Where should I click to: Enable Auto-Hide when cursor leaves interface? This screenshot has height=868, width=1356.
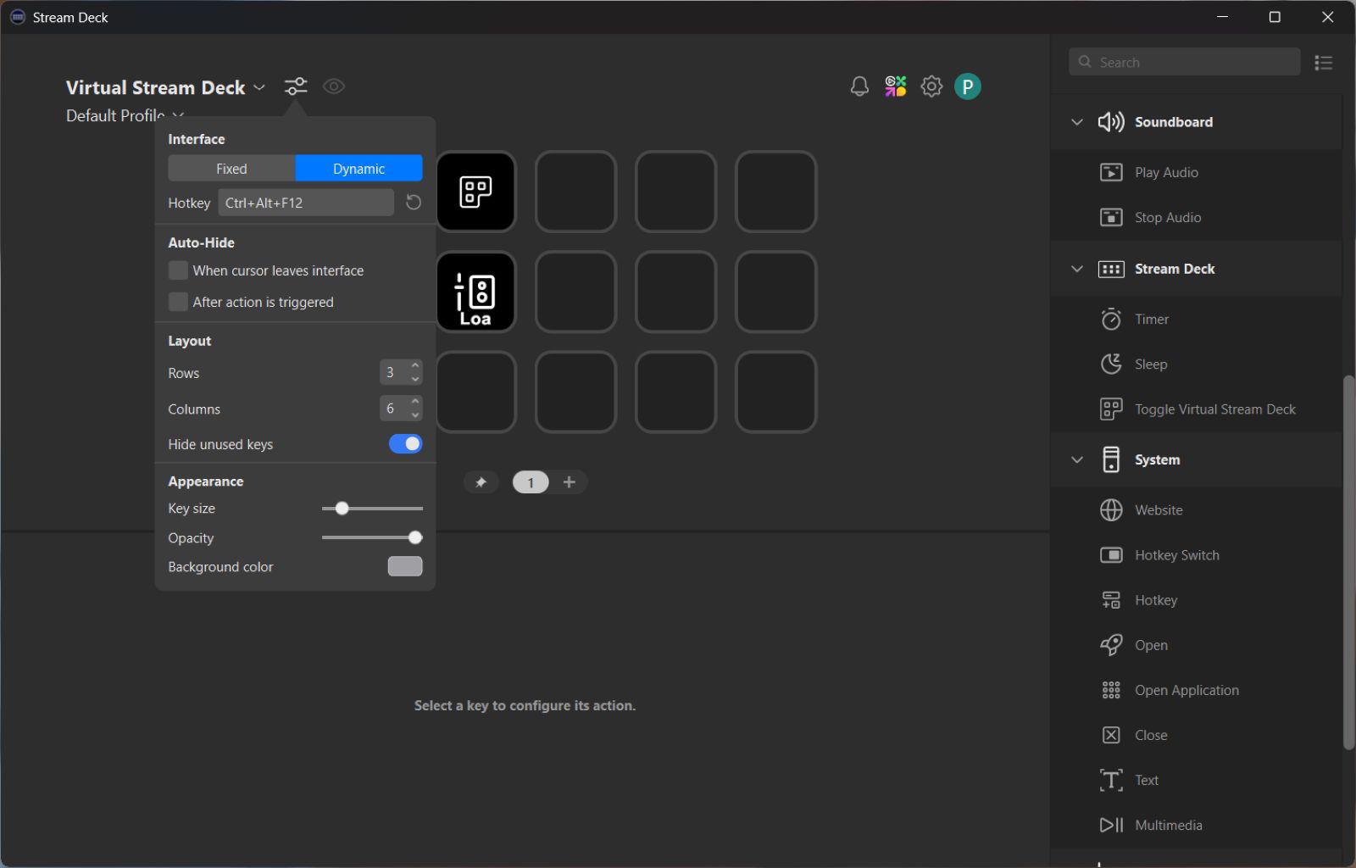coord(178,270)
